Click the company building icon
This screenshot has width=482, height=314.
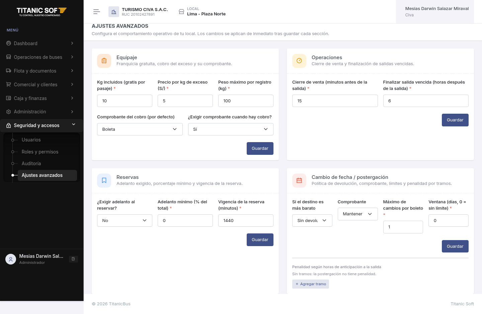[x=114, y=12]
